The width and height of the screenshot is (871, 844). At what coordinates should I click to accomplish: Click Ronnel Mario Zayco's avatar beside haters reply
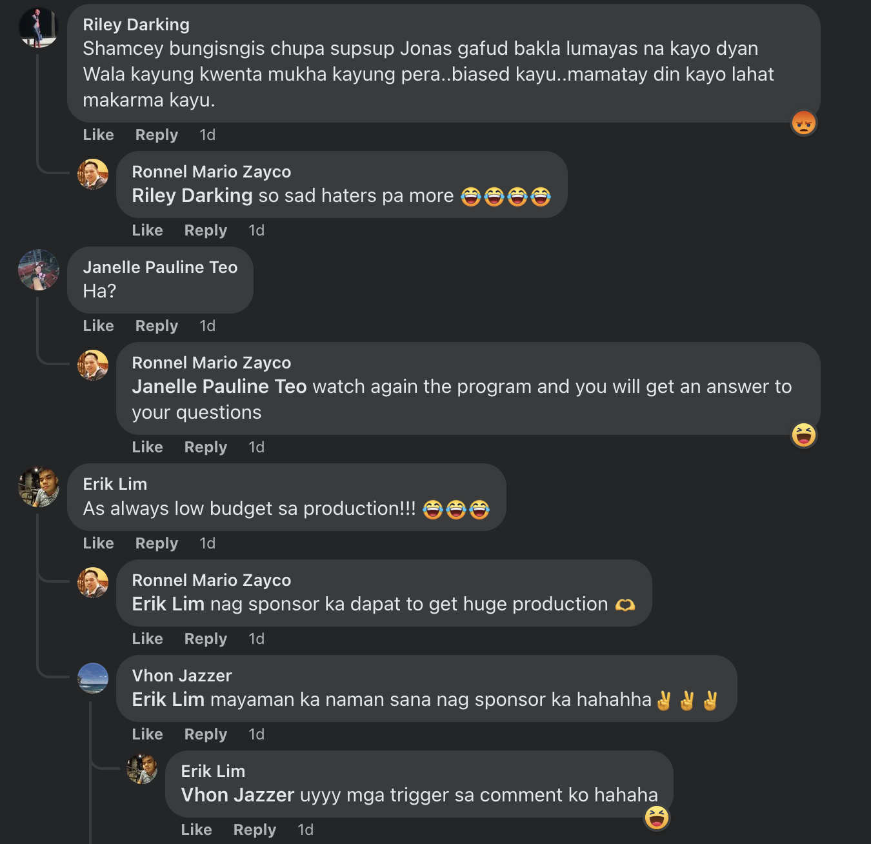click(x=93, y=174)
